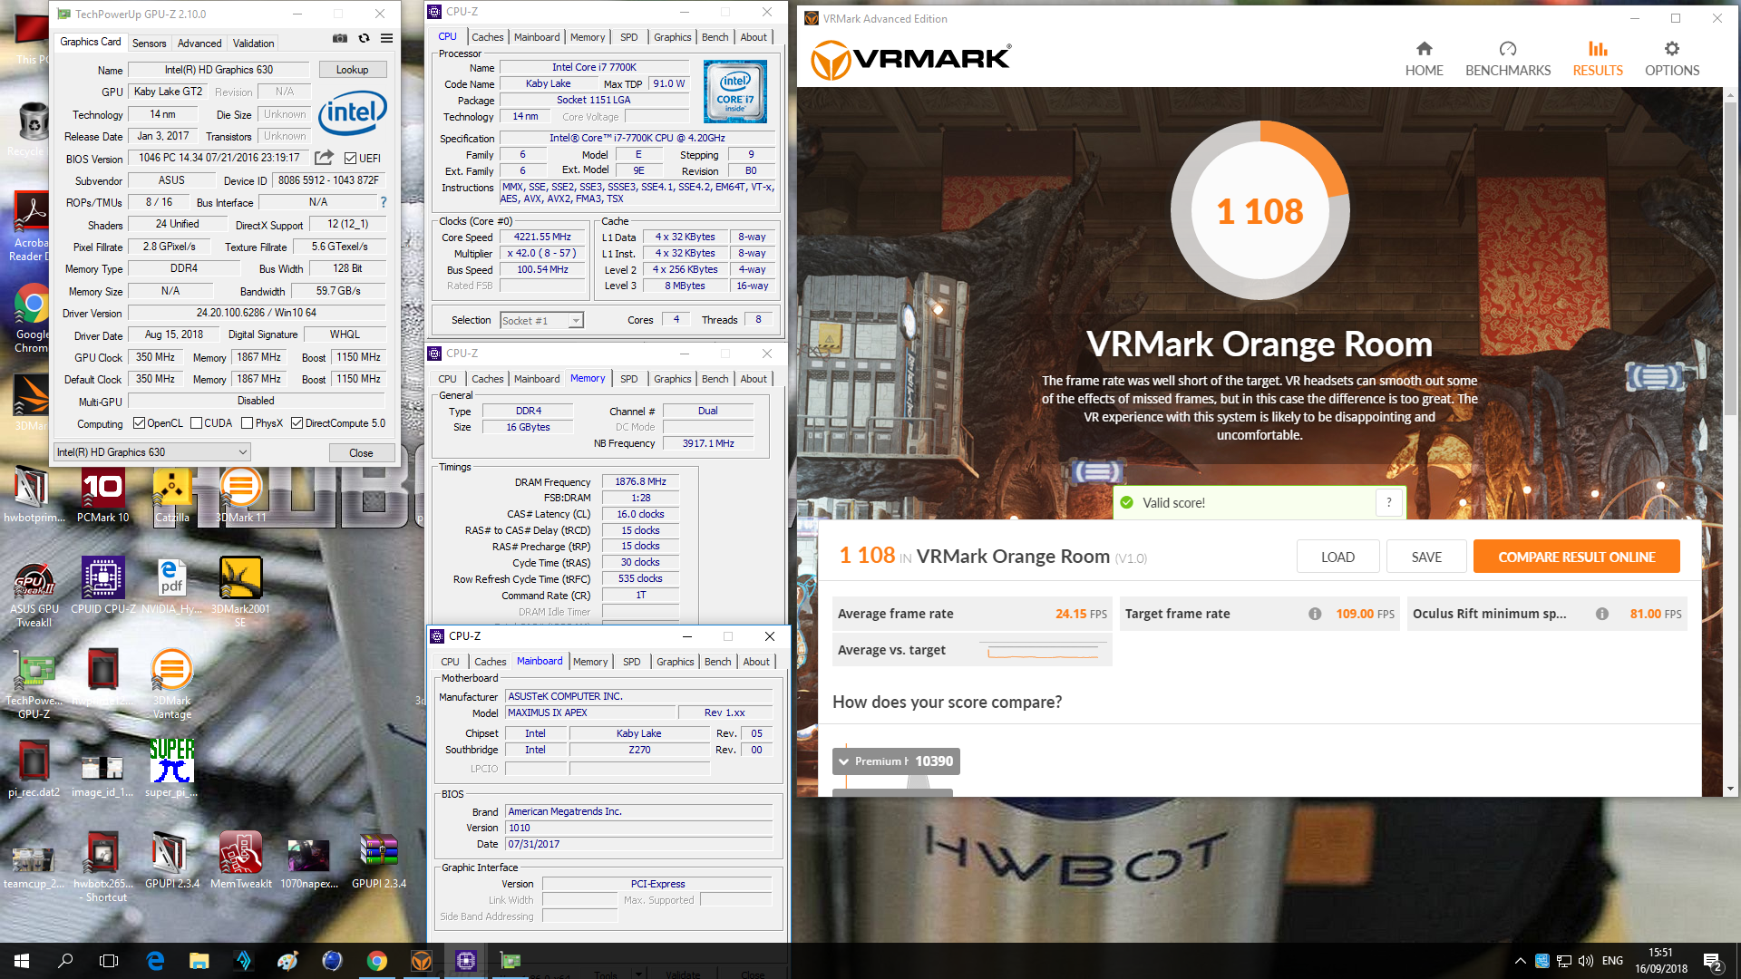Click Bus Interface question mark icon

click(x=384, y=202)
